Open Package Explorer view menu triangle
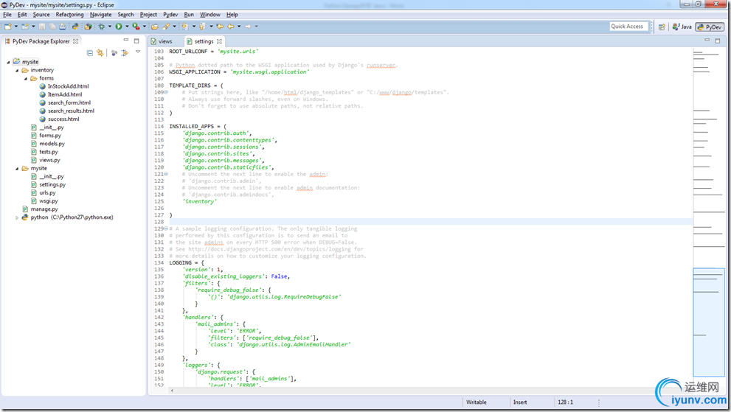The width and height of the screenshot is (731, 412). coord(138,52)
